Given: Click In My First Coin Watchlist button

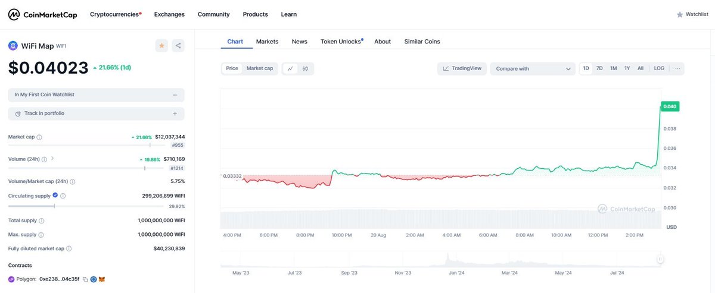Looking at the screenshot, I should pos(96,95).
